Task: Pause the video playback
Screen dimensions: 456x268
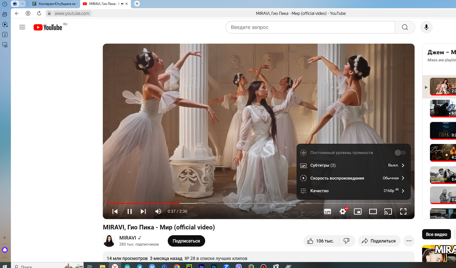Action: 129,211
